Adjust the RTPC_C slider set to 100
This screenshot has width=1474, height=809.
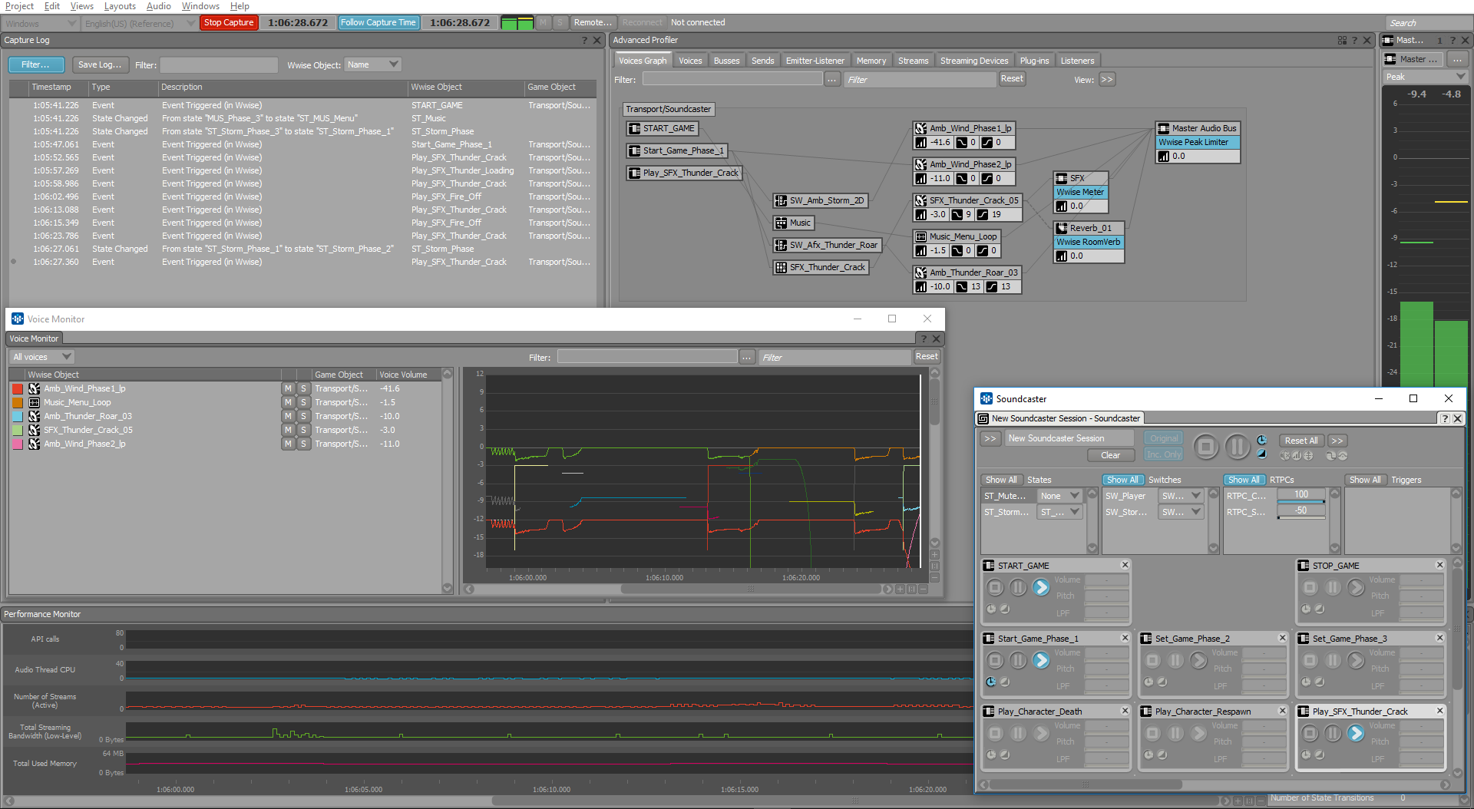click(1301, 496)
